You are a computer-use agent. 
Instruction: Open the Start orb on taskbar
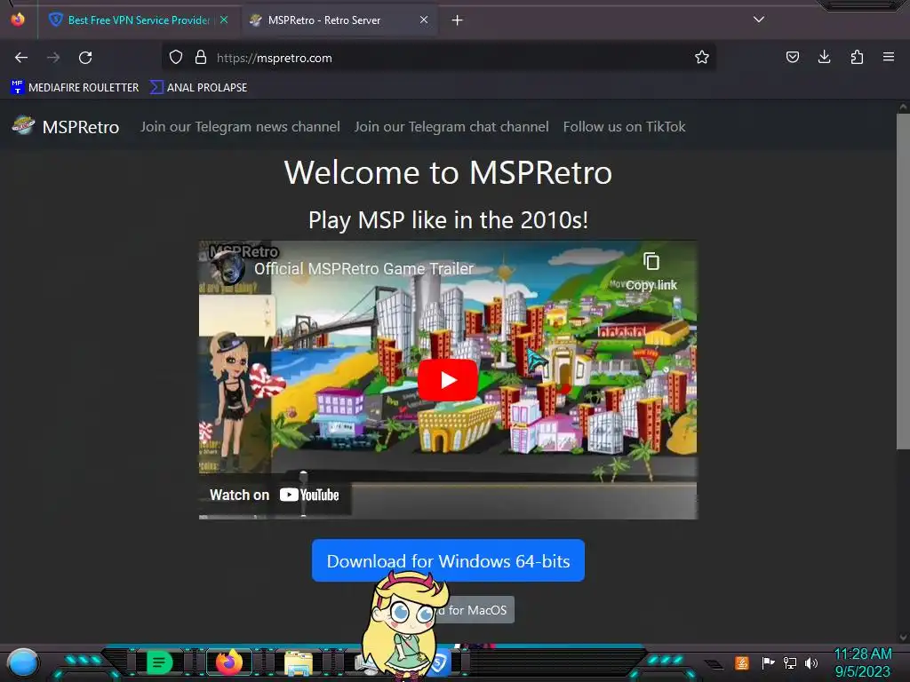coord(23,662)
